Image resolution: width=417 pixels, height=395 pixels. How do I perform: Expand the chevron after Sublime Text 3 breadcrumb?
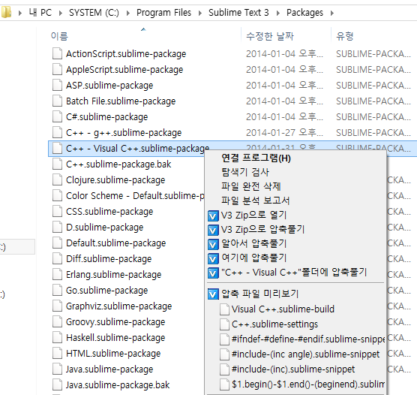point(278,13)
